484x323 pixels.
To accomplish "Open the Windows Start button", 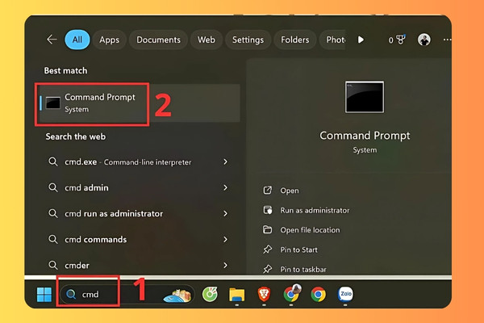I will [44, 294].
